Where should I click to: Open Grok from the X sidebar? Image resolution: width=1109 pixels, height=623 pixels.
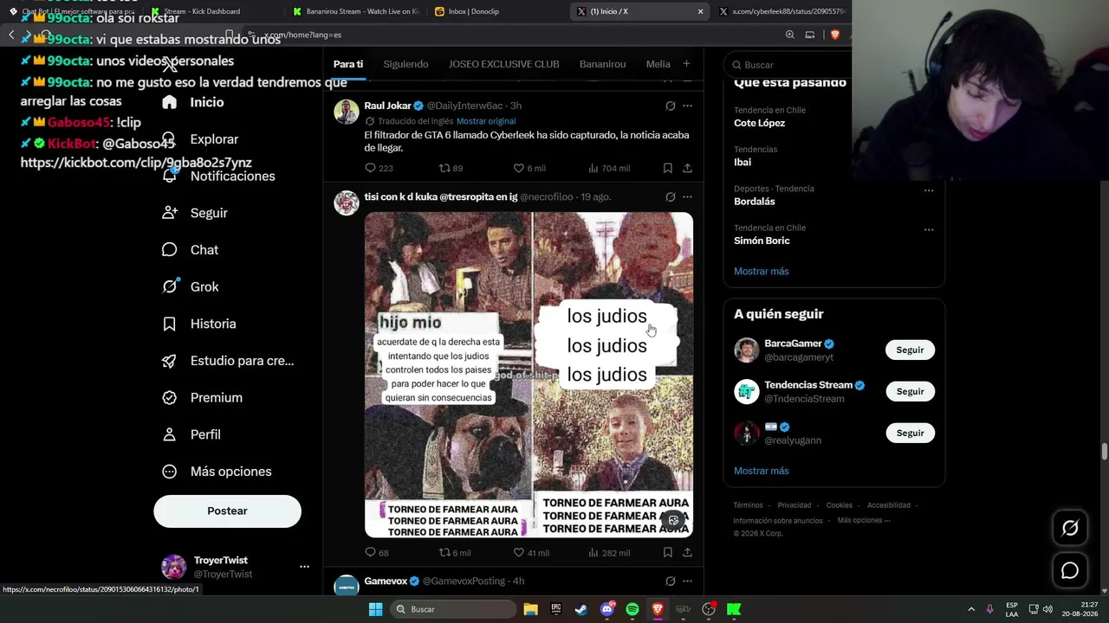click(204, 287)
